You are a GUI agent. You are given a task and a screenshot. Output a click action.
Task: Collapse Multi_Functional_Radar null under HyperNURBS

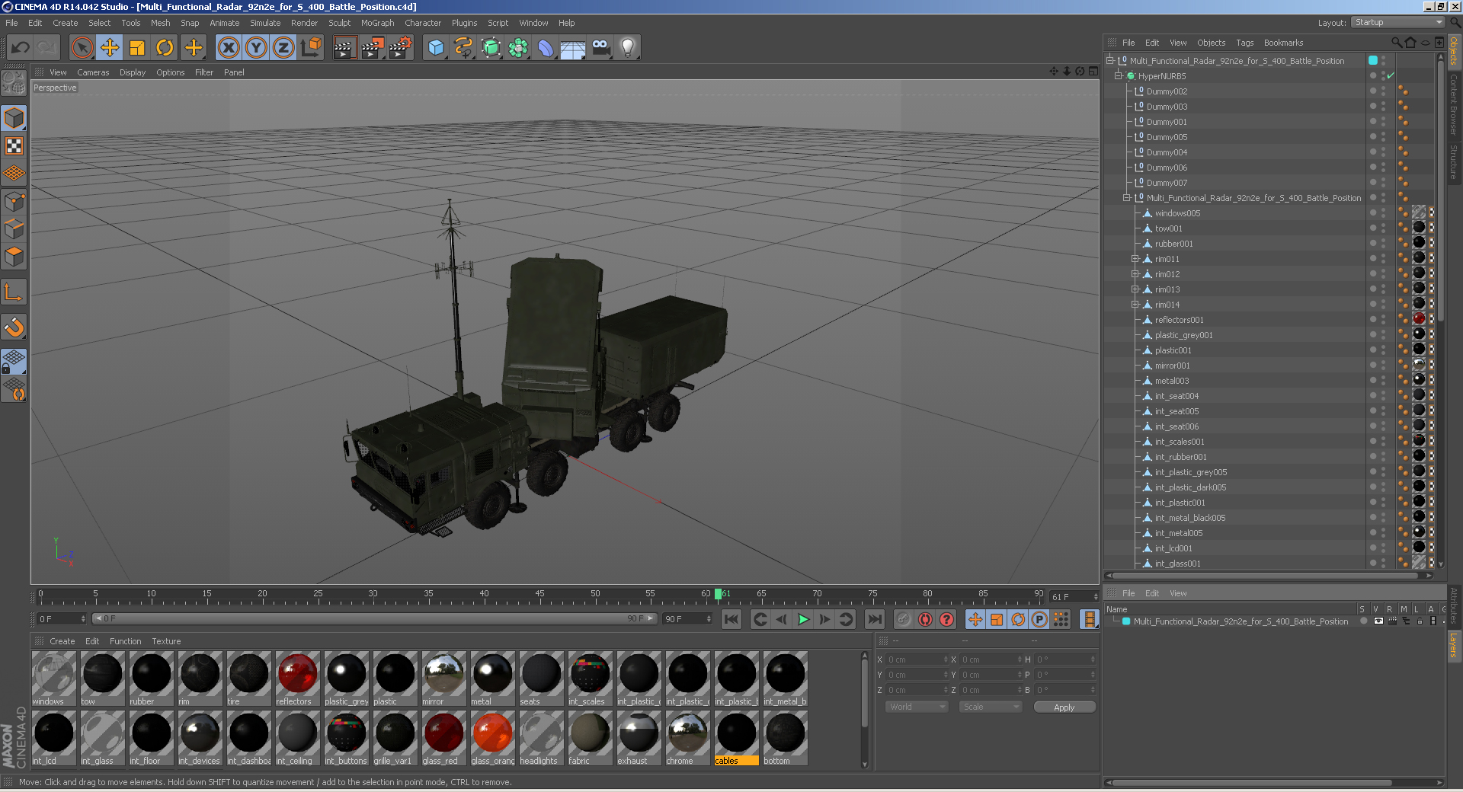pos(1126,197)
